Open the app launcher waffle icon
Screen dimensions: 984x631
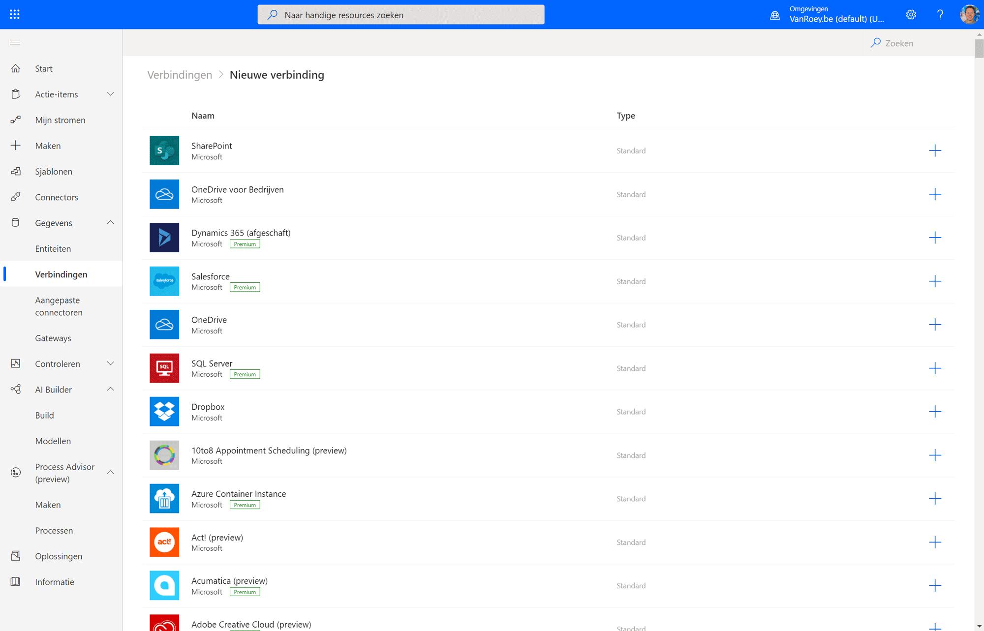(x=15, y=14)
